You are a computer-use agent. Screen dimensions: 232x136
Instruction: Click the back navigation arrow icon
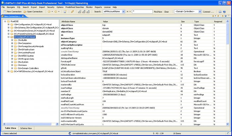pyautogui.click(x=49, y=12)
